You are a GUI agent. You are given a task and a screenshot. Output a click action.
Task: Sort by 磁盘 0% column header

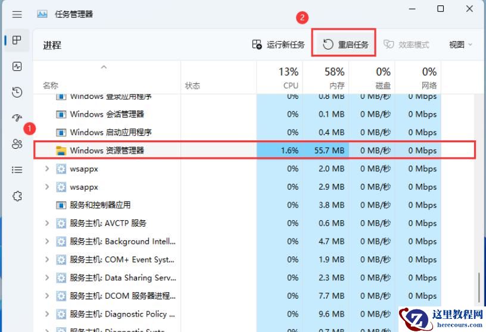(x=372, y=77)
